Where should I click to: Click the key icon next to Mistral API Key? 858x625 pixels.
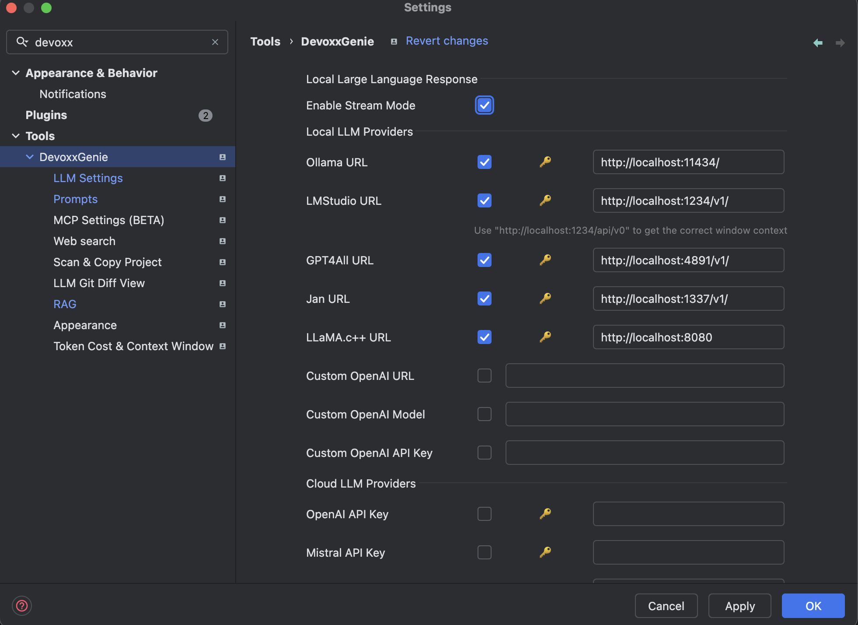(545, 552)
